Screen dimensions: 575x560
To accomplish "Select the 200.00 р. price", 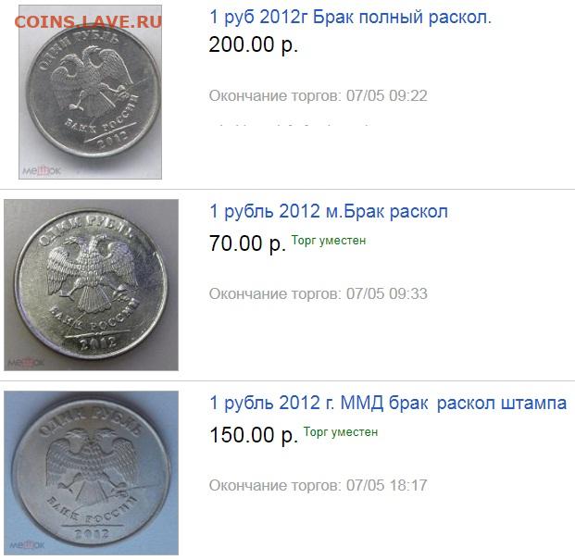I will pyautogui.click(x=253, y=44).
